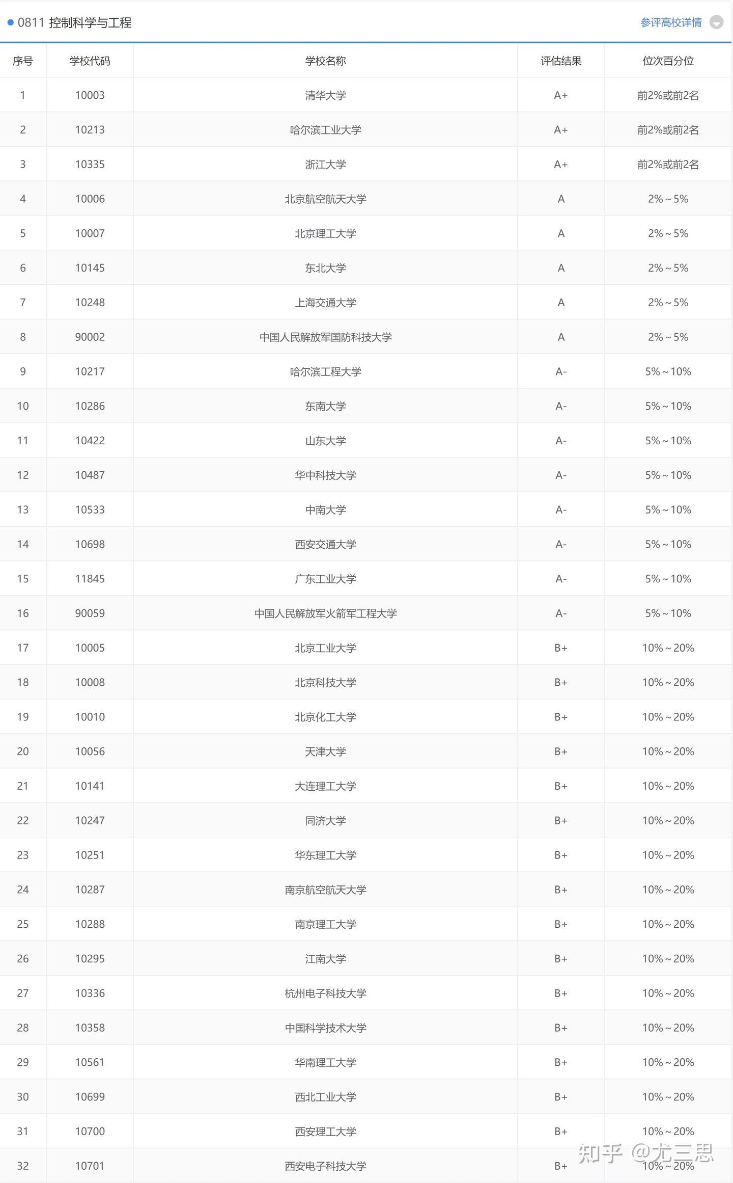
Task: Click the 学校代码 column header
Action: (x=90, y=61)
